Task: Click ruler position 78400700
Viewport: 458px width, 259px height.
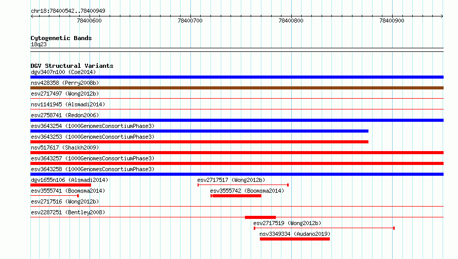Action: (x=190, y=21)
